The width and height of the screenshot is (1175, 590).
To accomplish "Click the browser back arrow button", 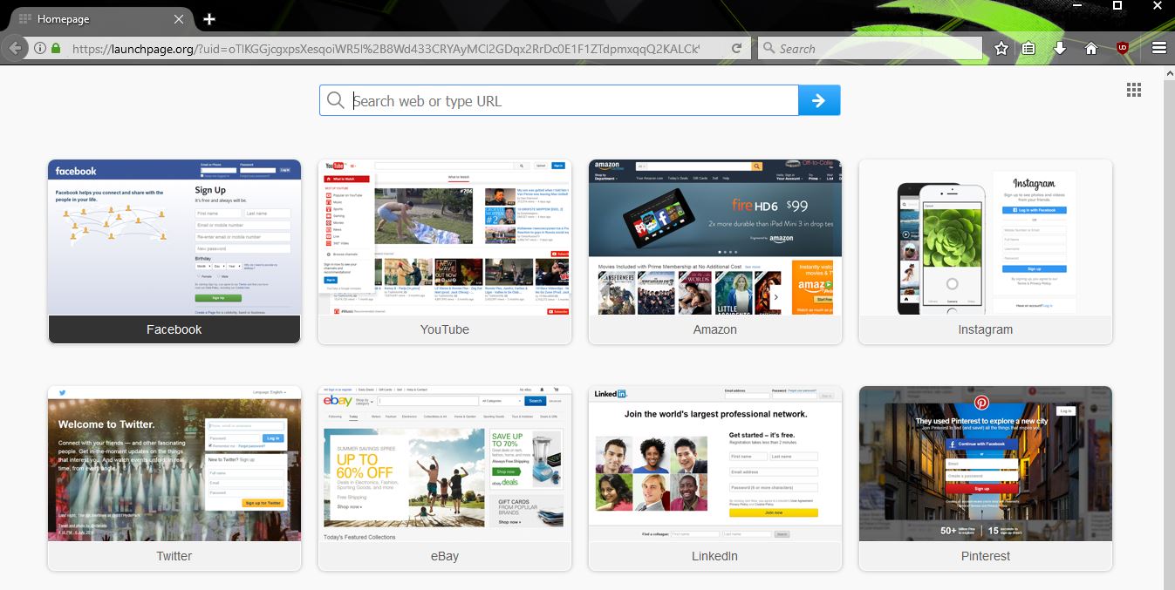I will [14, 49].
